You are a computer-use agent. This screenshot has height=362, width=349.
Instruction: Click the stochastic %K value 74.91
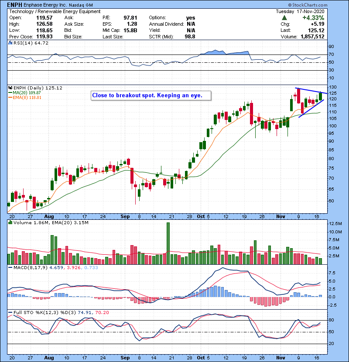(85, 312)
